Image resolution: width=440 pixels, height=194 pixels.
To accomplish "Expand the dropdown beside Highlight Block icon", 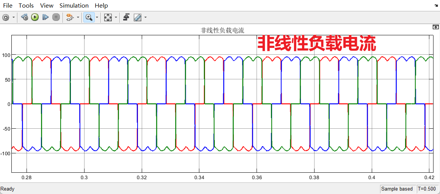I will (78, 17).
